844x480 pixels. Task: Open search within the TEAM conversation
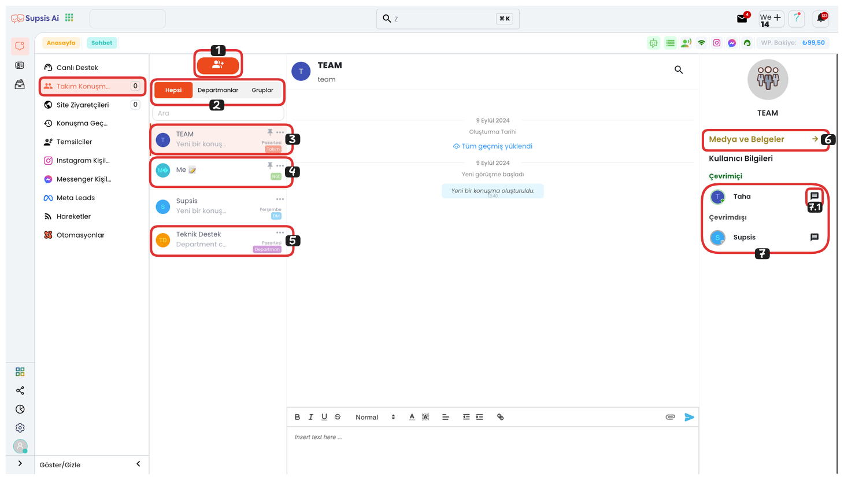point(679,70)
